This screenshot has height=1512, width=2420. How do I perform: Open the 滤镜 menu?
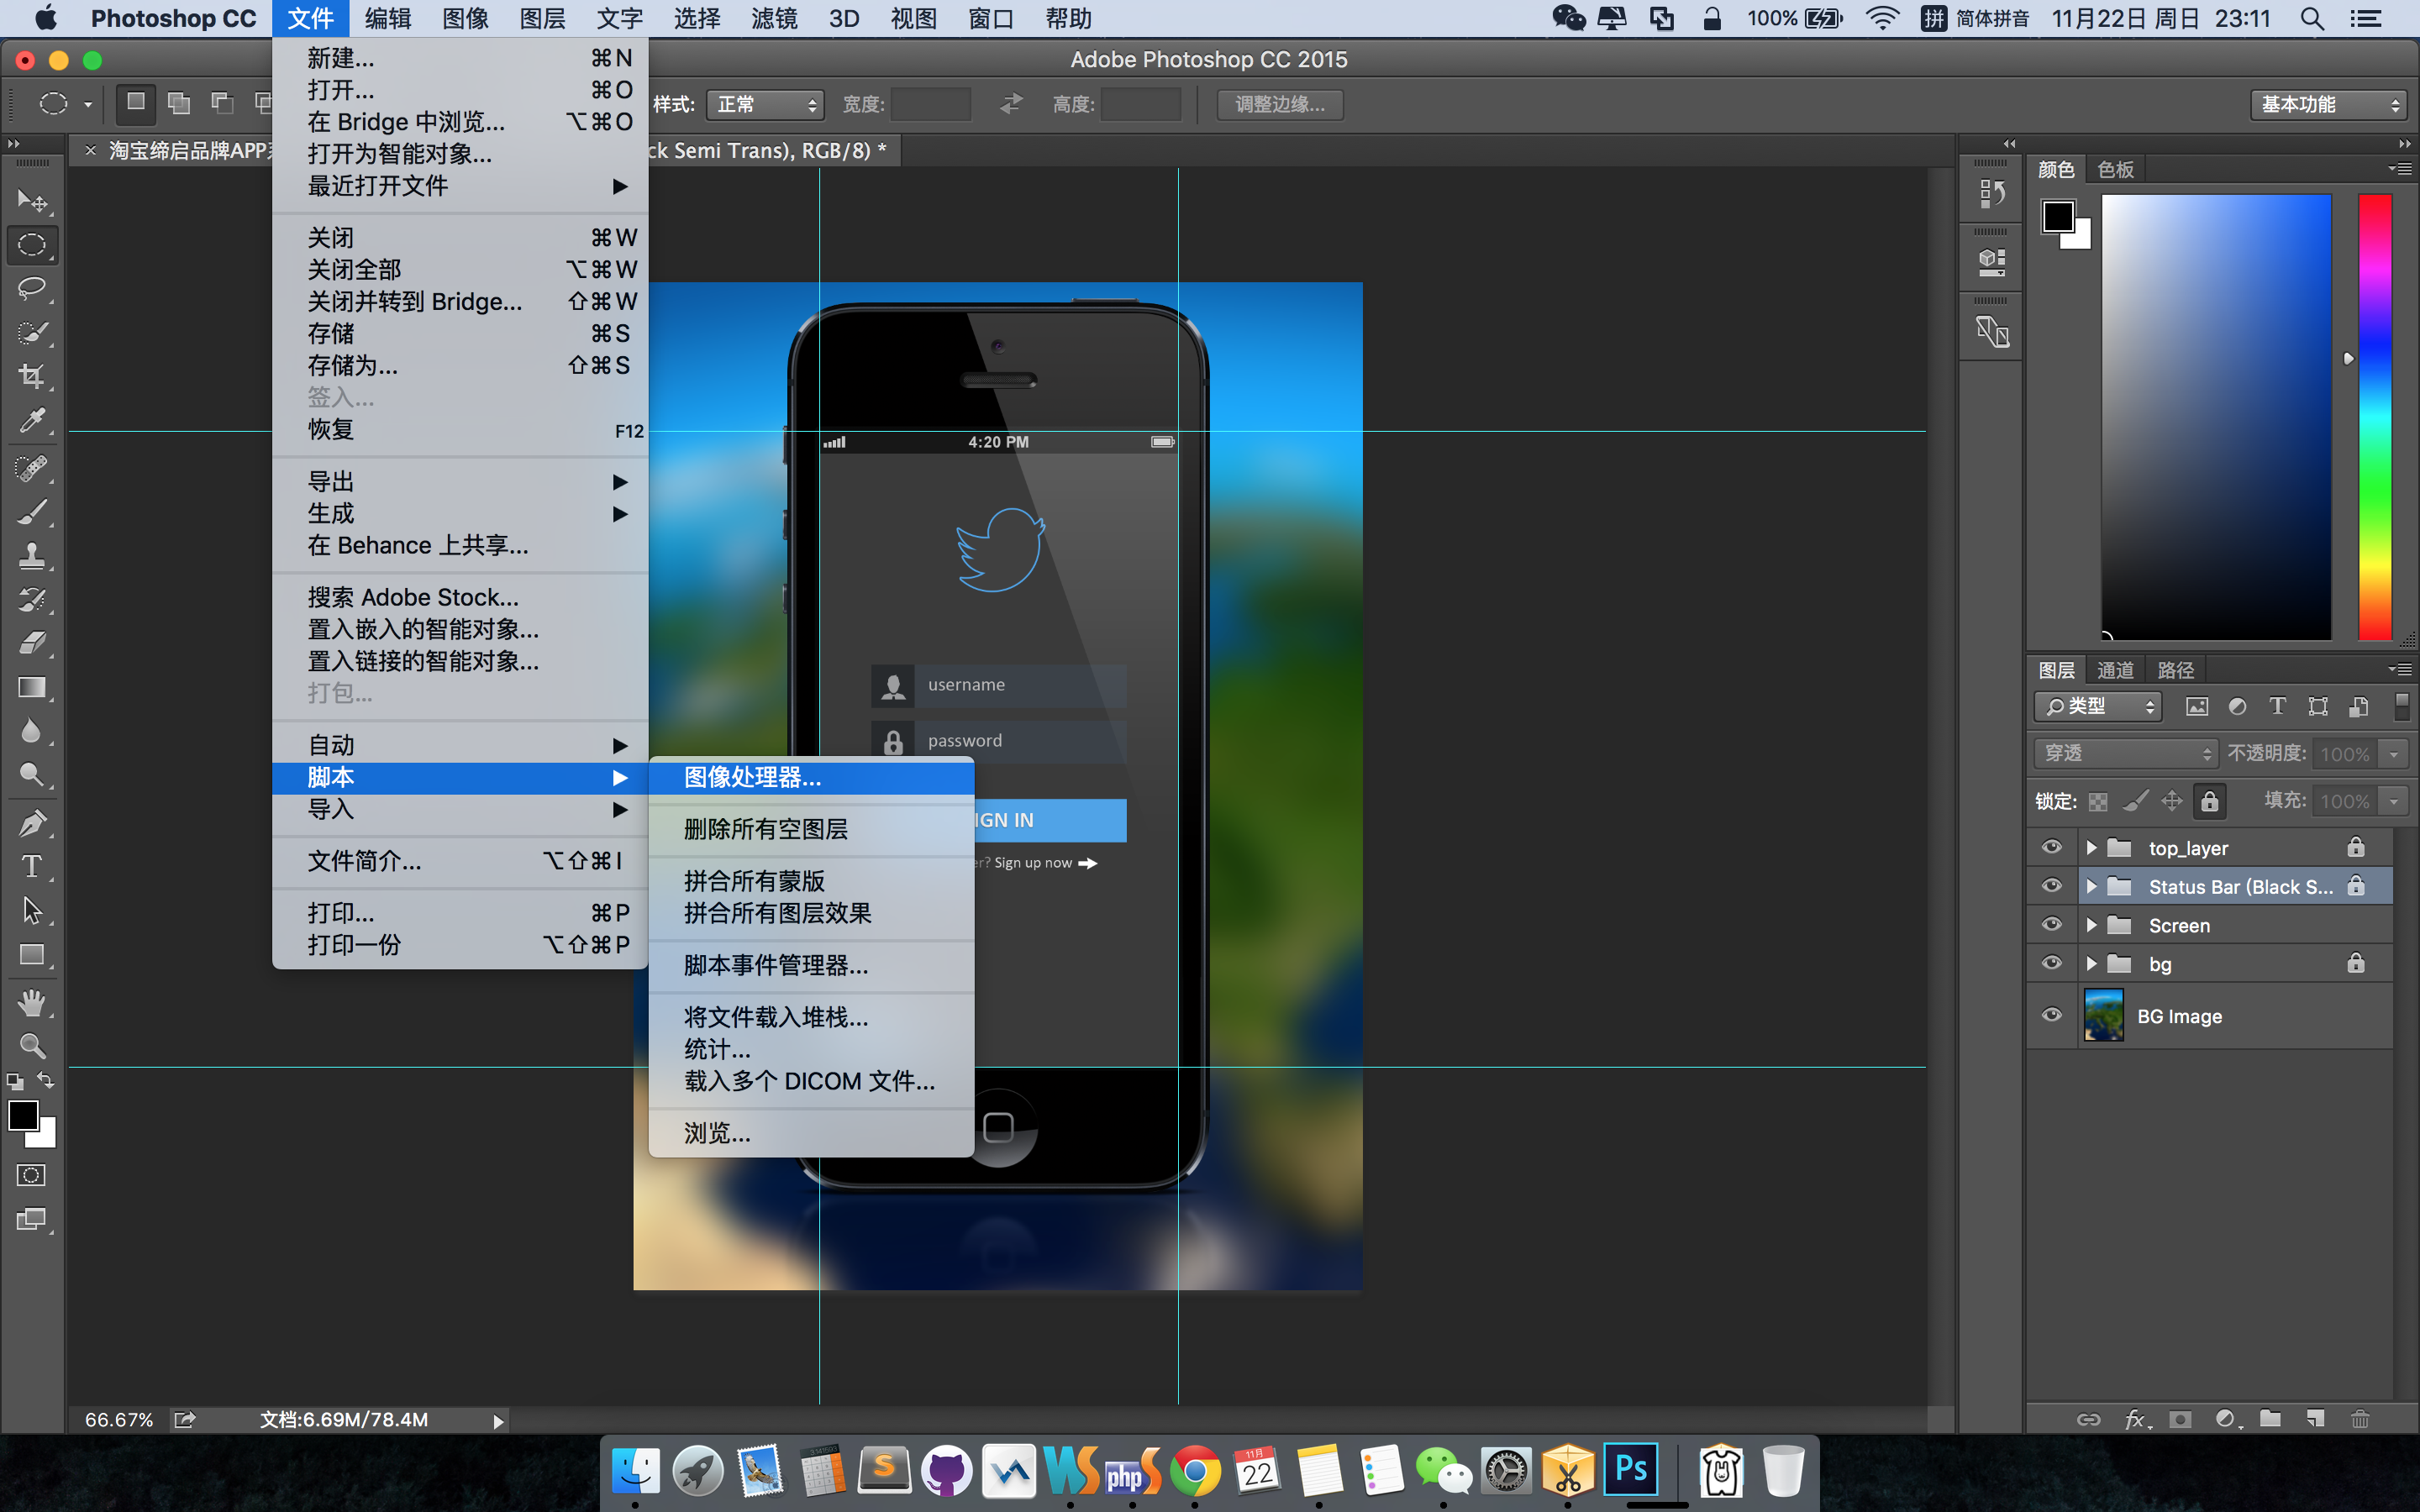coord(774,18)
